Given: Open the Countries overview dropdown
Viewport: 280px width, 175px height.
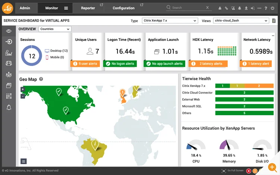Looking at the screenshot, I should pyautogui.click(x=55, y=29).
